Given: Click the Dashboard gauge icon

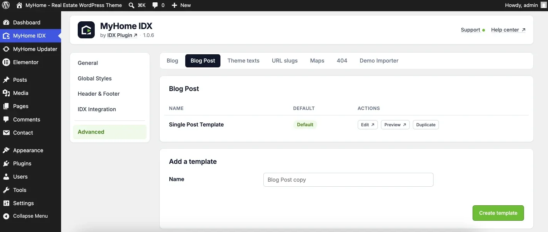Looking at the screenshot, I should [6, 22].
